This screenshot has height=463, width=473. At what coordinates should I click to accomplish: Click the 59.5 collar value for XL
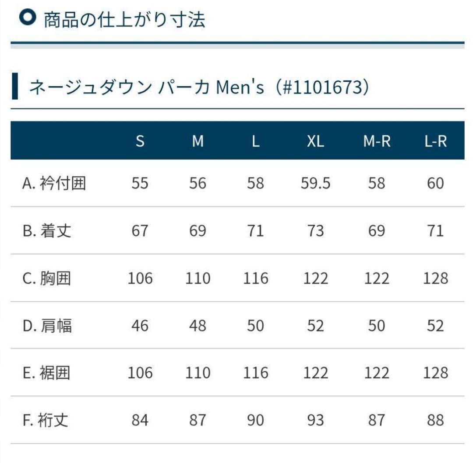point(315,183)
